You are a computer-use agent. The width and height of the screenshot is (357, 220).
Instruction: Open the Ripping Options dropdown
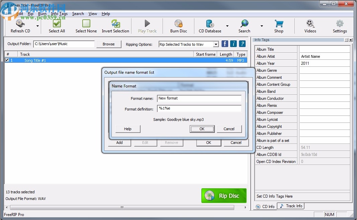pos(216,44)
